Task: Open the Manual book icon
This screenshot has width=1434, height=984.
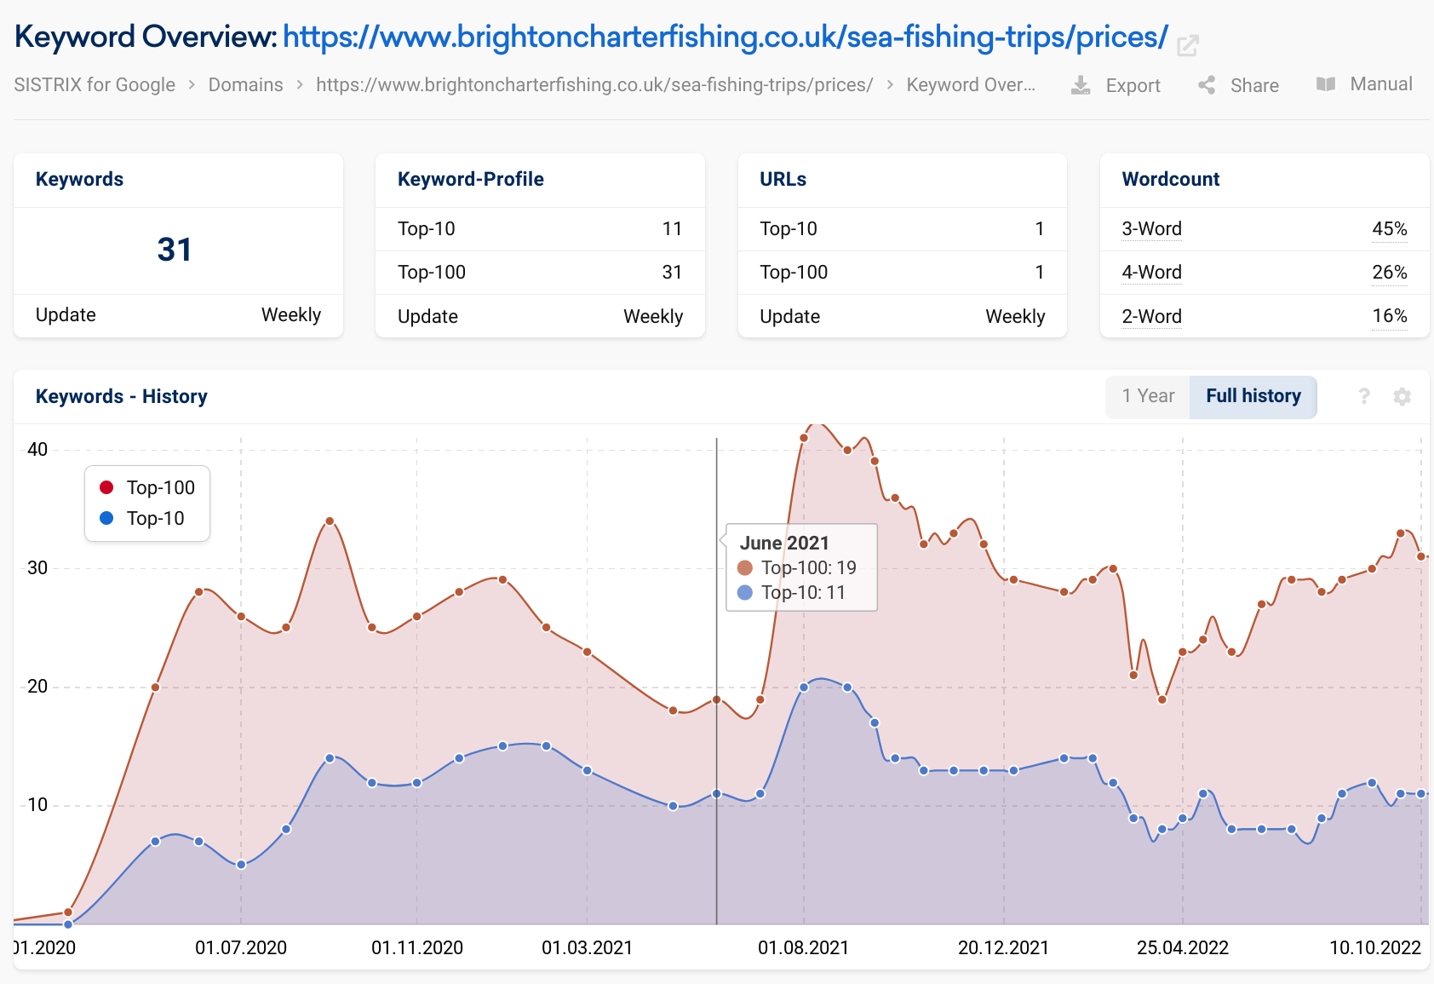Action: tap(1326, 83)
